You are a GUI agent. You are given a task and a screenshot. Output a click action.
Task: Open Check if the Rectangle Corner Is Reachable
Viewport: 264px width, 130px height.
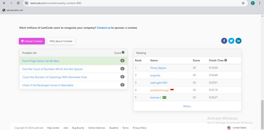click(48, 85)
